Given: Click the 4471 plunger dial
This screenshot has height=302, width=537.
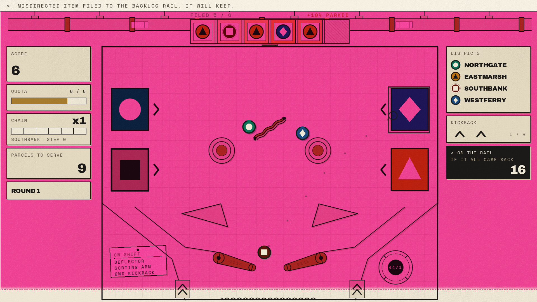Looking at the screenshot, I should pos(395,267).
